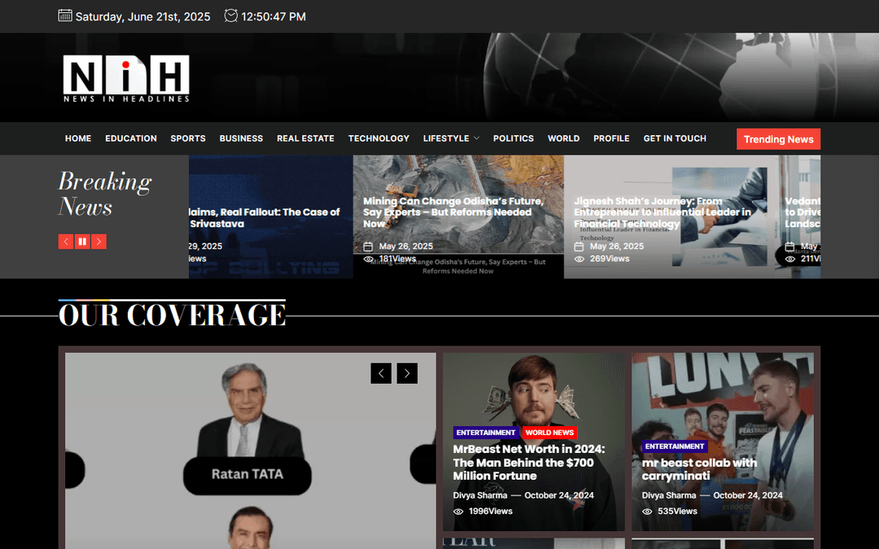Image resolution: width=879 pixels, height=549 pixels.
Task: Open mr beast collab with carryminati article
Action: pos(699,469)
